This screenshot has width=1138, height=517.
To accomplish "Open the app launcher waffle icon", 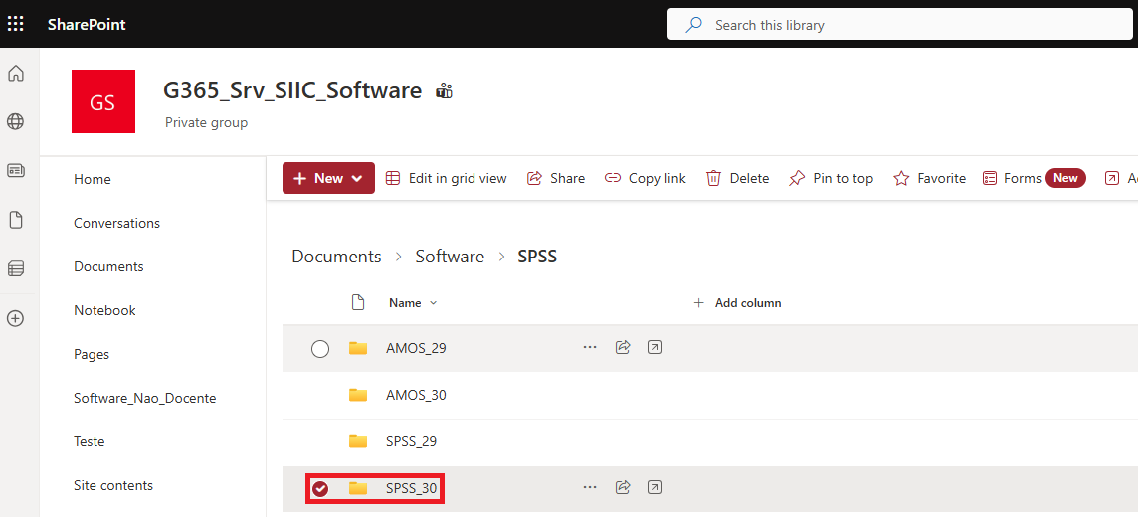I will click(16, 24).
